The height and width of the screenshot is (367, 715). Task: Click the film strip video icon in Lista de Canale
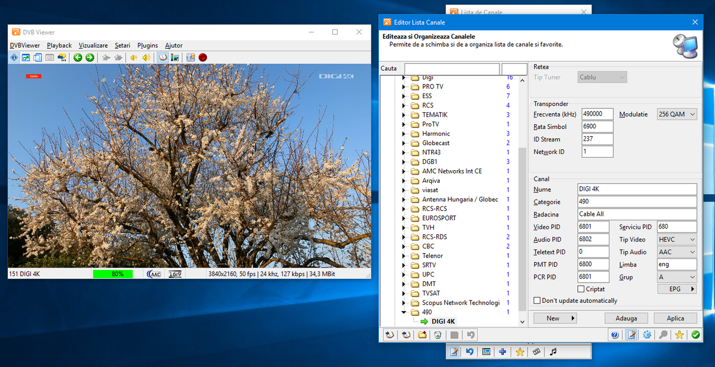[x=536, y=351]
